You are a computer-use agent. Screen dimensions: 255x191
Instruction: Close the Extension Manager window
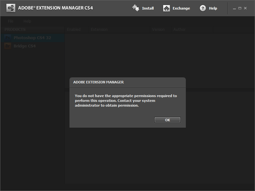245,8
